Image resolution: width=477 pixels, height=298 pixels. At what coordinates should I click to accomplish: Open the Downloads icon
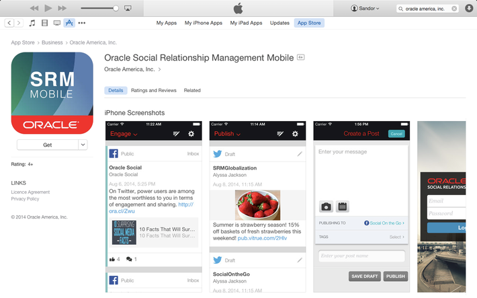(469, 8)
